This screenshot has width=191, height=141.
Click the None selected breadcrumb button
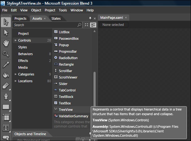(113, 25)
